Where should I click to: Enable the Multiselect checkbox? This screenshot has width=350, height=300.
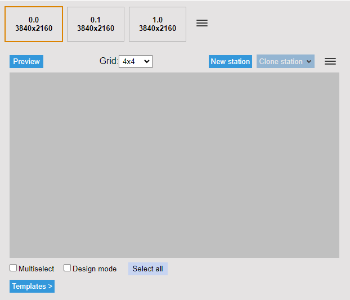click(x=13, y=267)
